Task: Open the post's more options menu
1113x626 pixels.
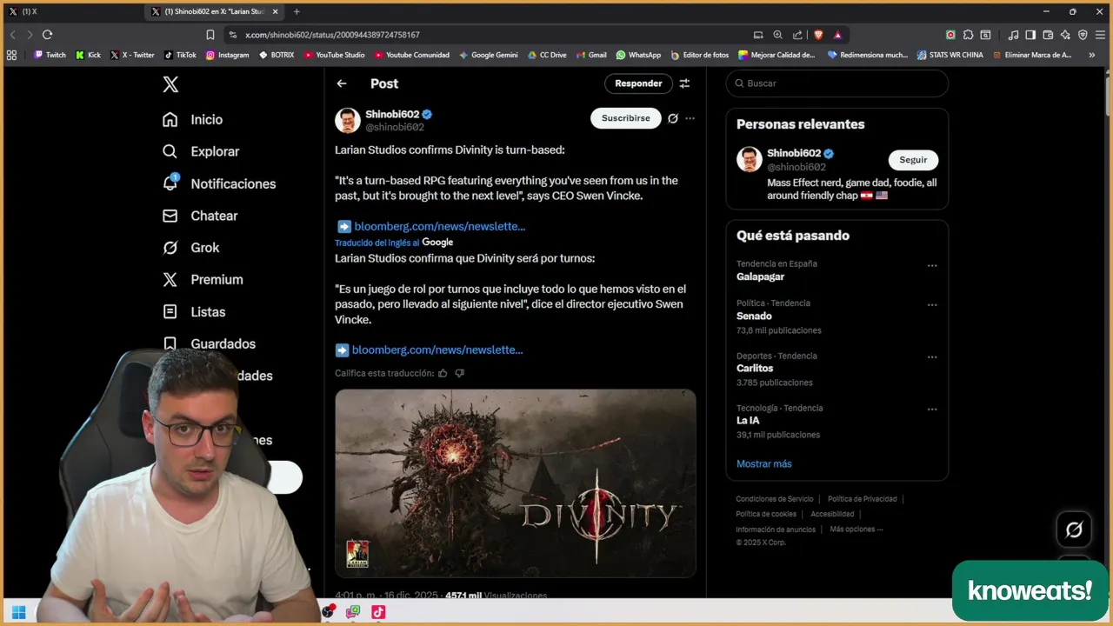Action: tap(690, 118)
